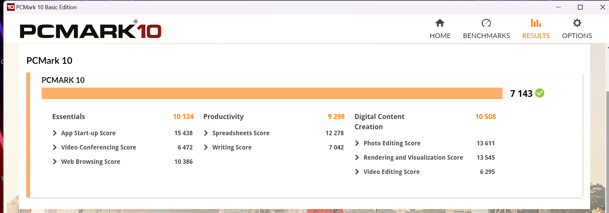Click the Essentials score 10 124

tap(183, 116)
